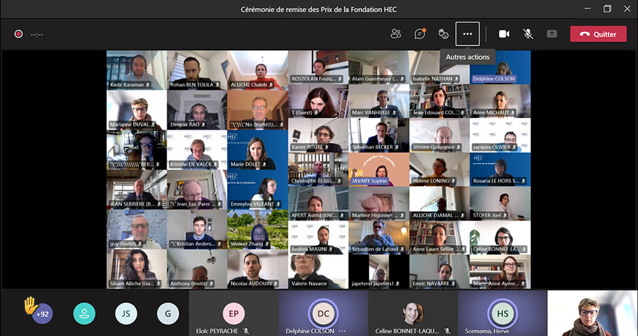Select Eloic PEYRACHE participant tile
638x336 pixels.
point(233,313)
